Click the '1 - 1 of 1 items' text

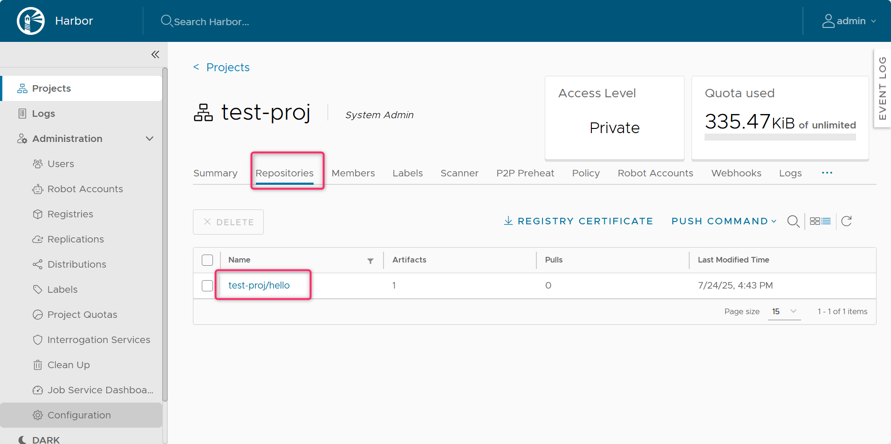tap(843, 311)
